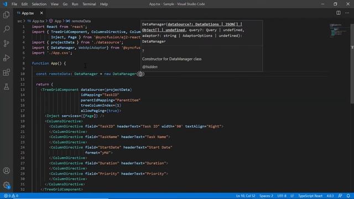The width and height of the screenshot is (354, 199).
Task: Click 'remoteData' variable on line 10
Action: (60, 74)
